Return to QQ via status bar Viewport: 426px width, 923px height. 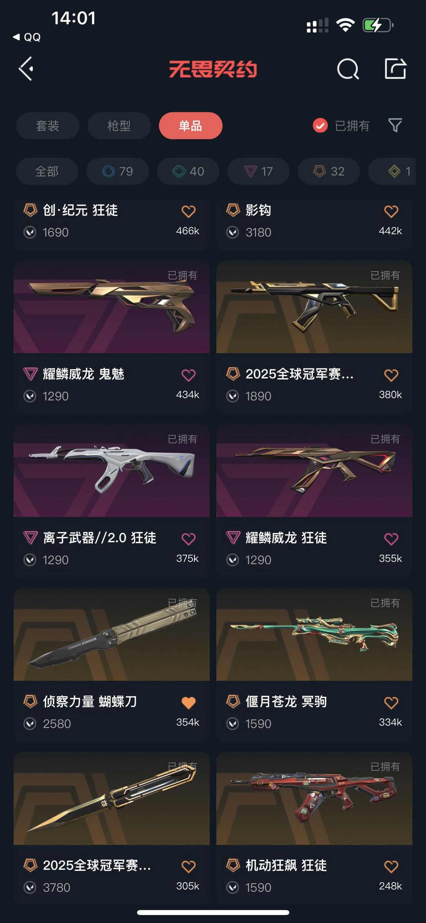27,37
